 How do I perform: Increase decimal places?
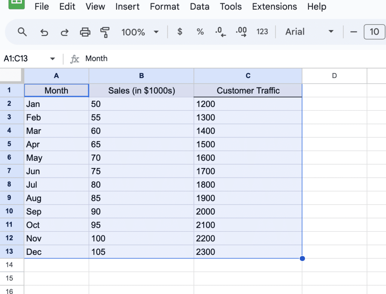[241, 32]
